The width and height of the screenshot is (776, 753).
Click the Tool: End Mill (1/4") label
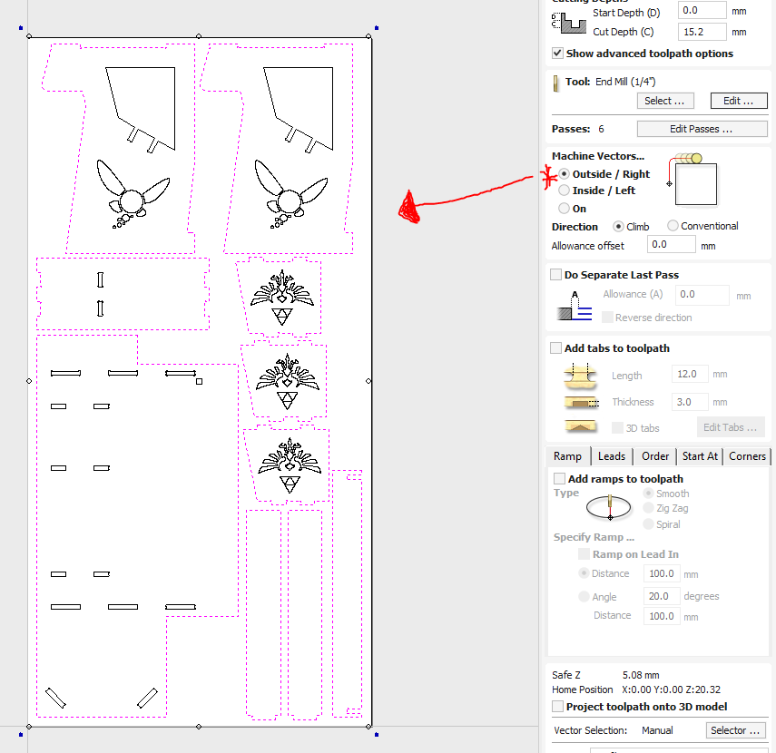click(610, 82)
